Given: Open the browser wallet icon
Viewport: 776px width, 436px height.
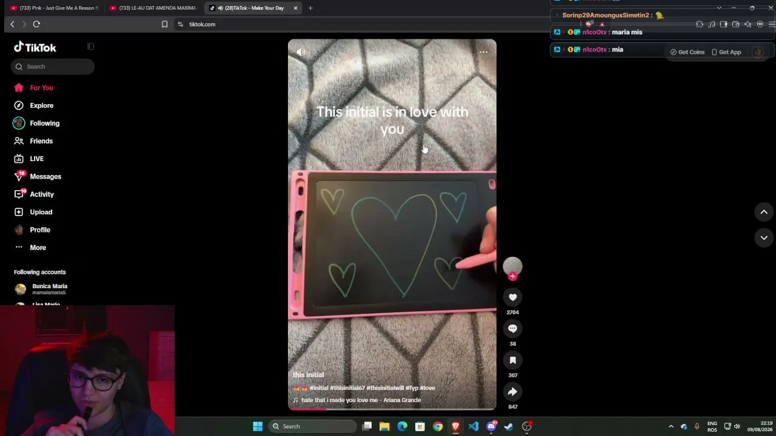Looking at the screenshot, I should (735, 24).
